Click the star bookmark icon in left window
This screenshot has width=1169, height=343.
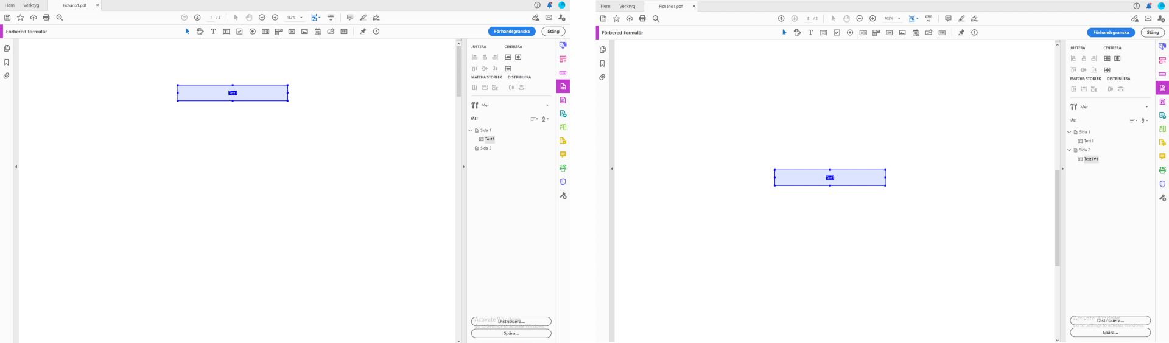pyautogui.click(x=20, y=18)
